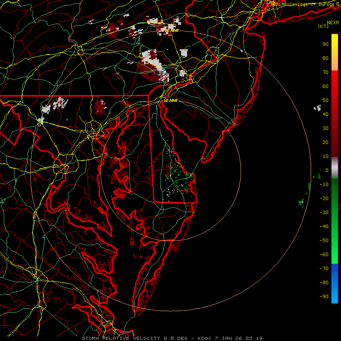Click the "-90" value on the velocity scale
Screen dimensions: 341x341
pos(324,297)
